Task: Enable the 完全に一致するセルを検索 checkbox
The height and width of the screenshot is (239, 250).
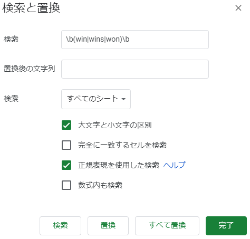Action: point(66,145)
